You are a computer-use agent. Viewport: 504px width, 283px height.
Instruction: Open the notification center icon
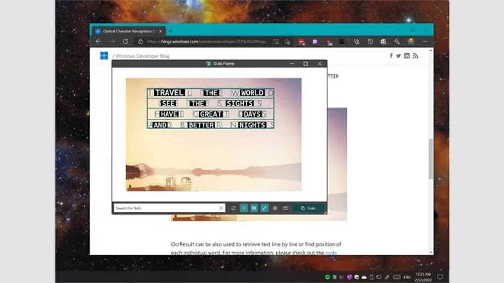(x=440, y=277)
